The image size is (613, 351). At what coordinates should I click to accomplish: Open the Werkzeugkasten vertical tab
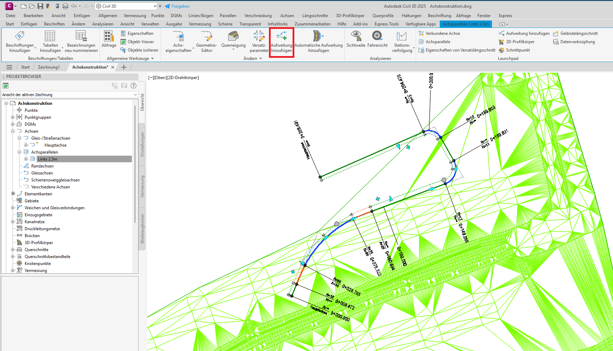tap(142, 229)
